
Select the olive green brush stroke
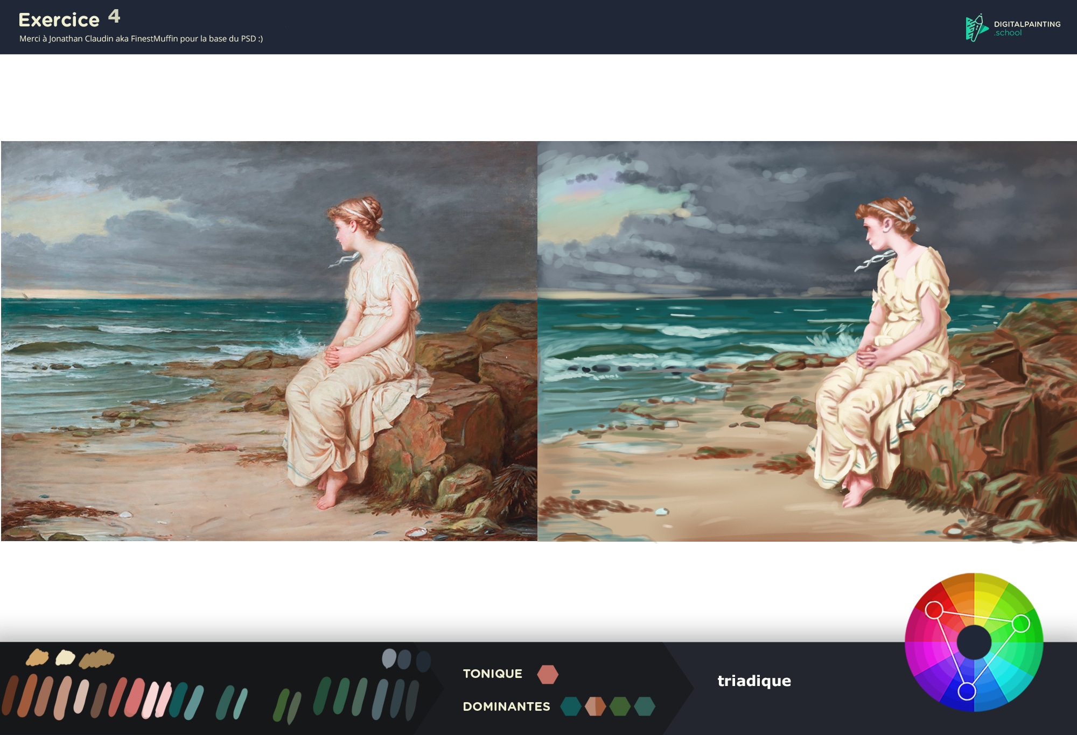coord(281,705)
